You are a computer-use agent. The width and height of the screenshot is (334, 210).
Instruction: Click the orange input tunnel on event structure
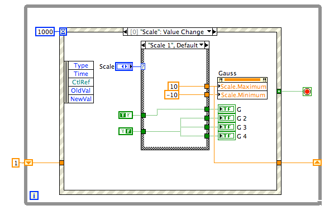click(x=61, y=163)
